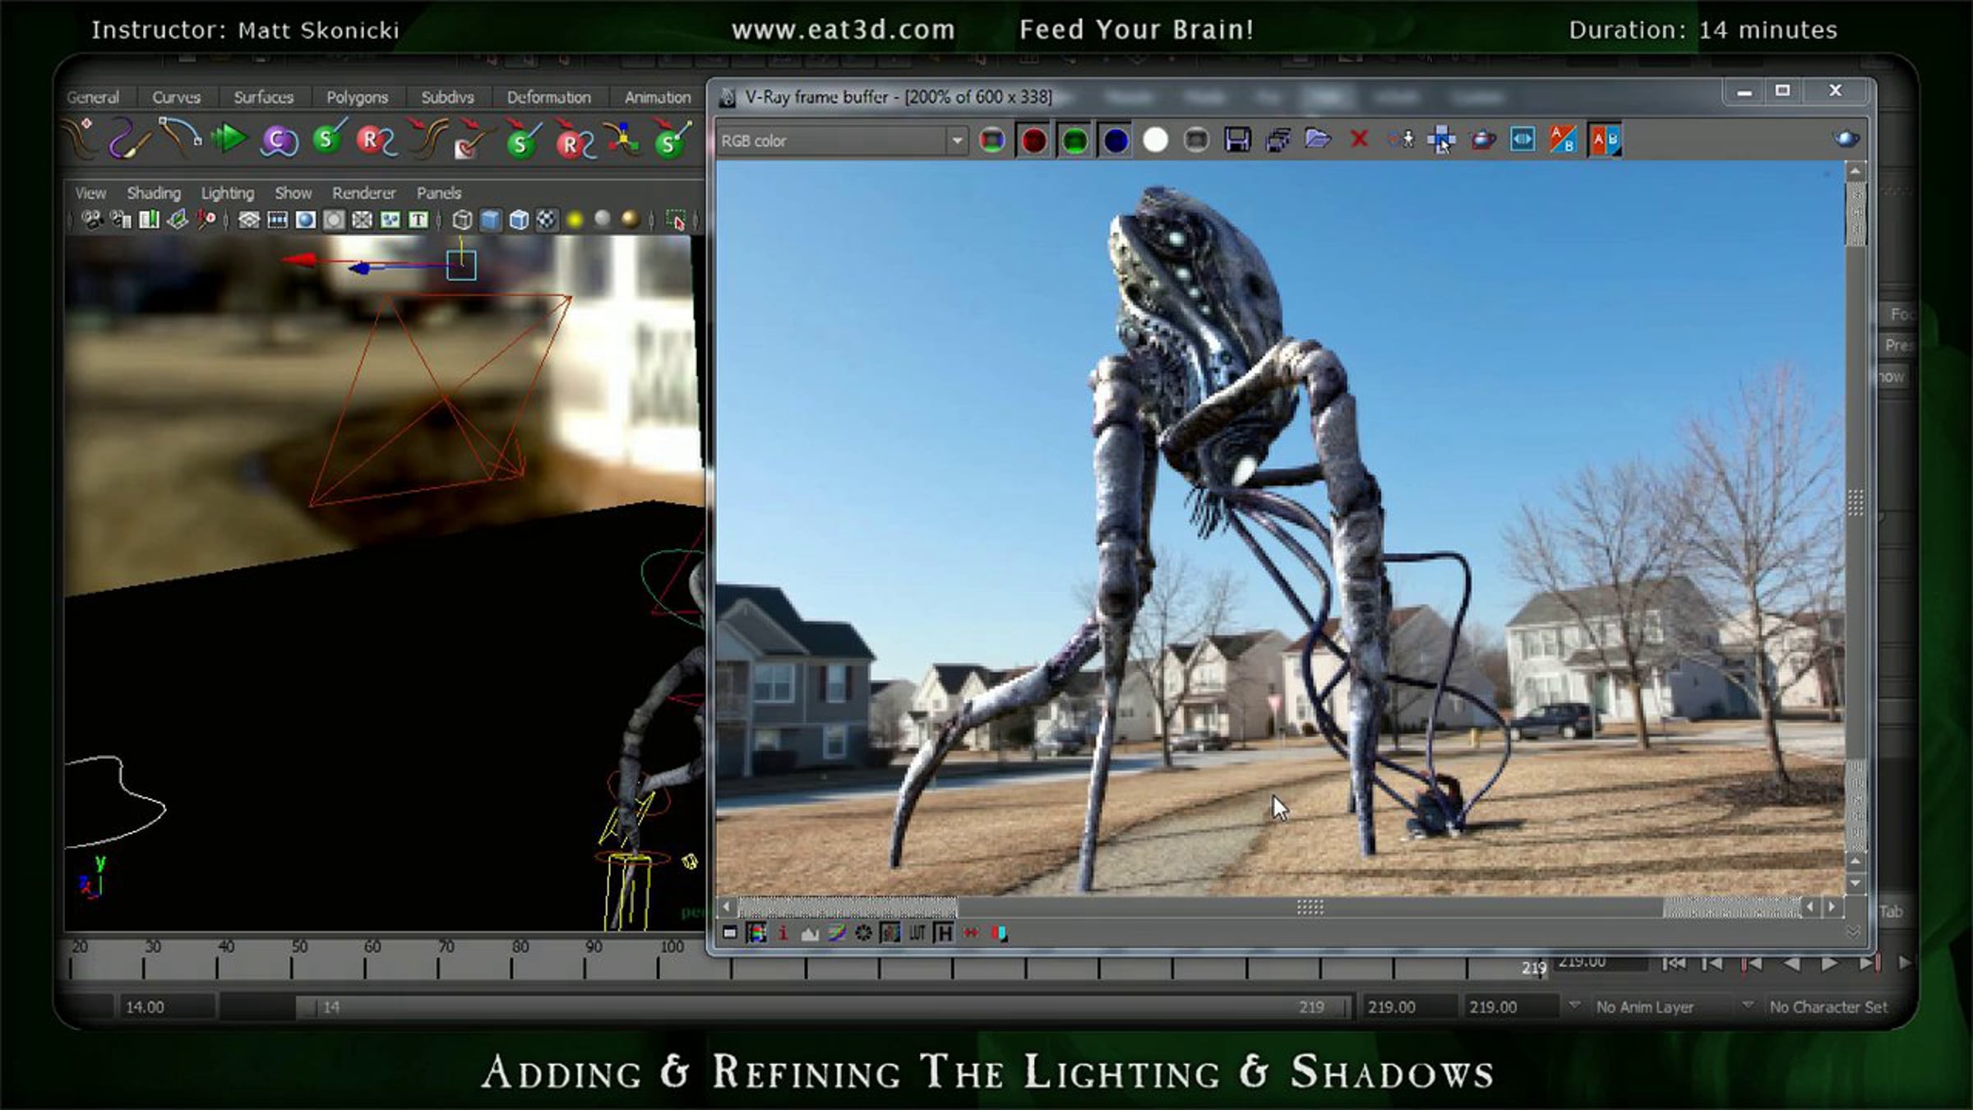Screen dimensions: 1973x1110
Task: Click the camera attributes icon in viewport toolbar
Action: tap(121, 220)
